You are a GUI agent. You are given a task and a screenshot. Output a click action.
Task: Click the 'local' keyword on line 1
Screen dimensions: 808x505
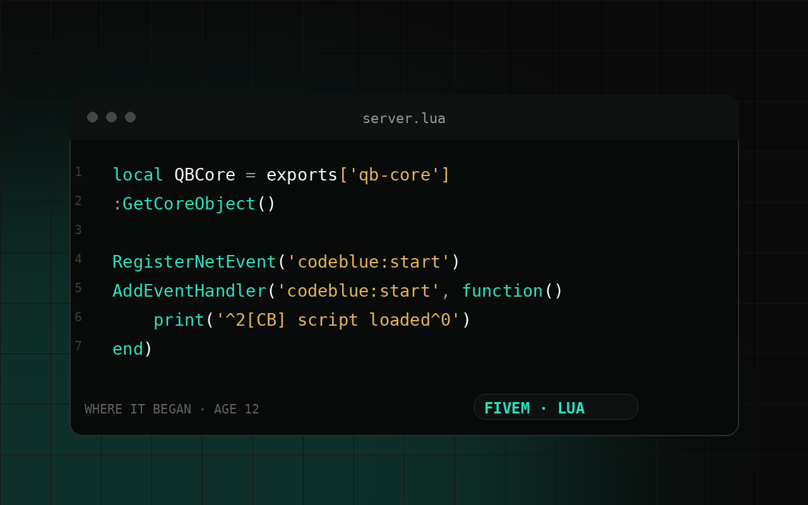click(138, 175)
